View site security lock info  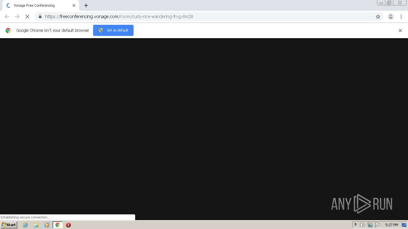tap(40, 17)
